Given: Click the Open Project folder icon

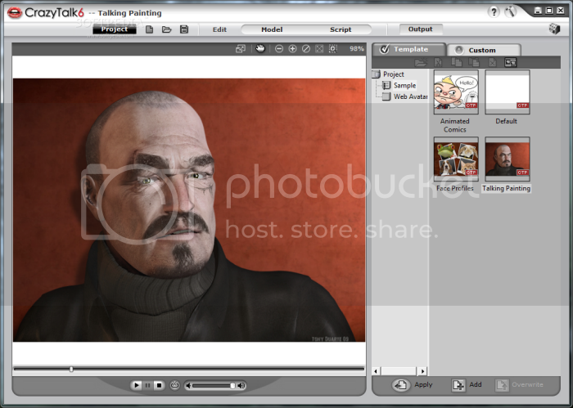Looking at the screenshot, I should pyautogui.click(x=166, y=29).
